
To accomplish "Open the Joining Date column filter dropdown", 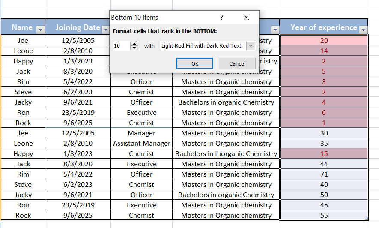I will (x=106, y=30).
